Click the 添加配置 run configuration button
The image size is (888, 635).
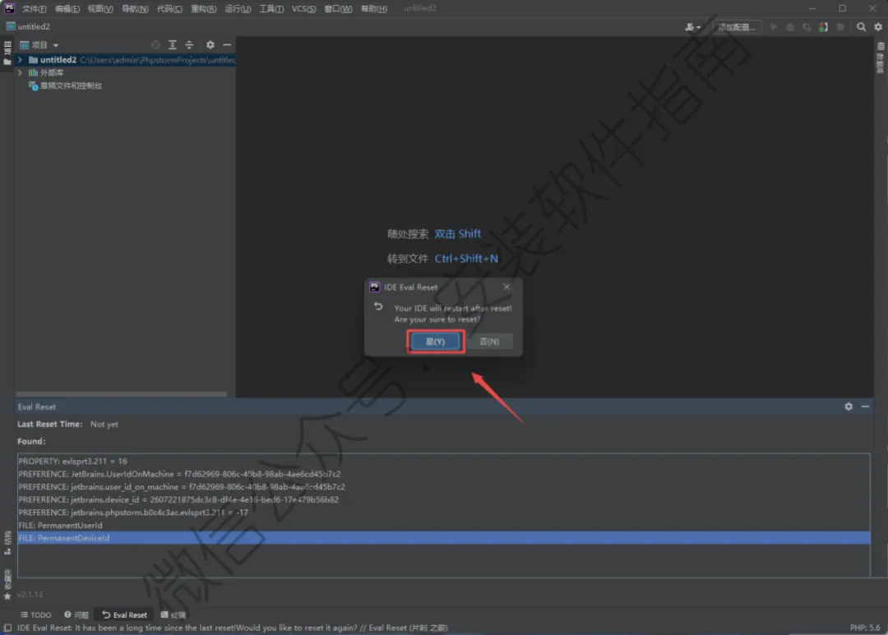click(736, 27)
